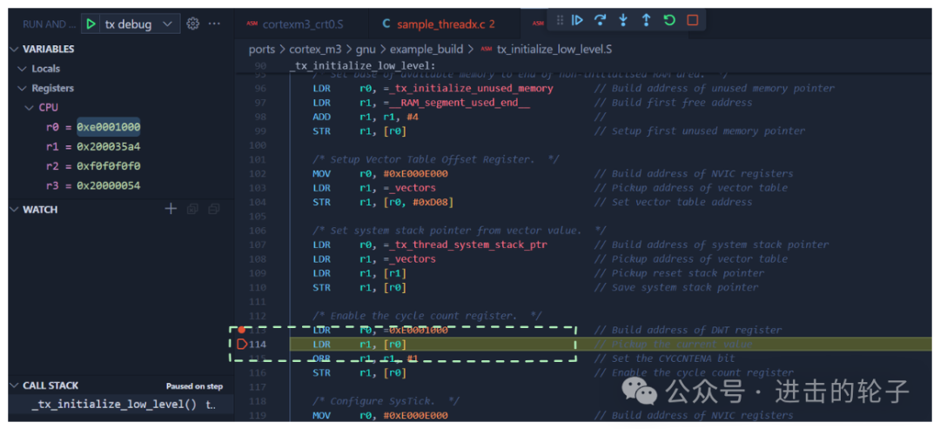Toggle the breakpoint on line 113

tap(242, 330)
